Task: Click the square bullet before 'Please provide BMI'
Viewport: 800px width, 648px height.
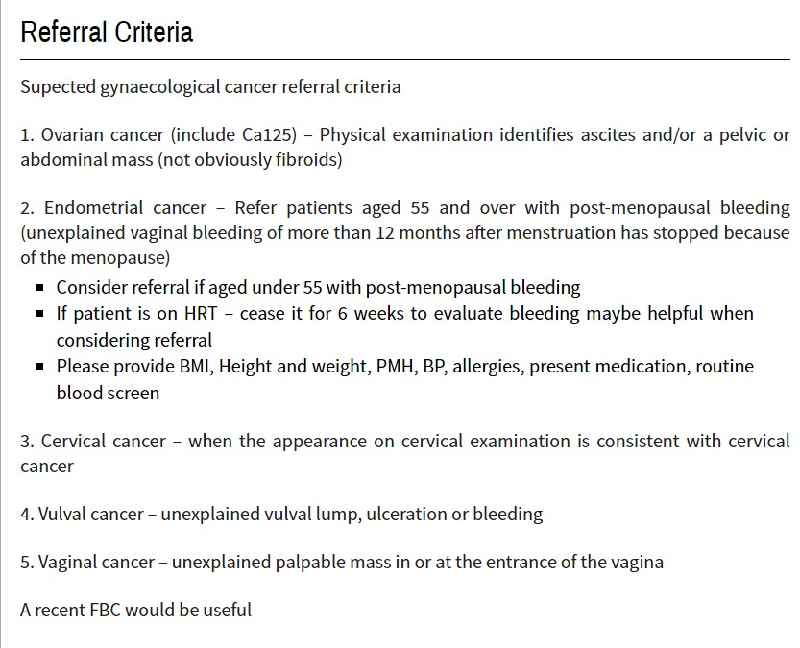Action: pos(40,367)
